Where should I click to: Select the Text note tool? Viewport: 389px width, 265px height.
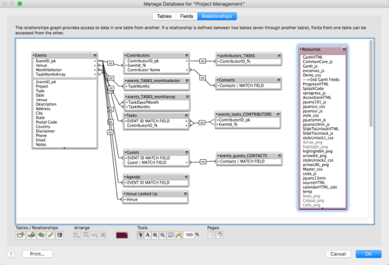(x=147, y=235)
